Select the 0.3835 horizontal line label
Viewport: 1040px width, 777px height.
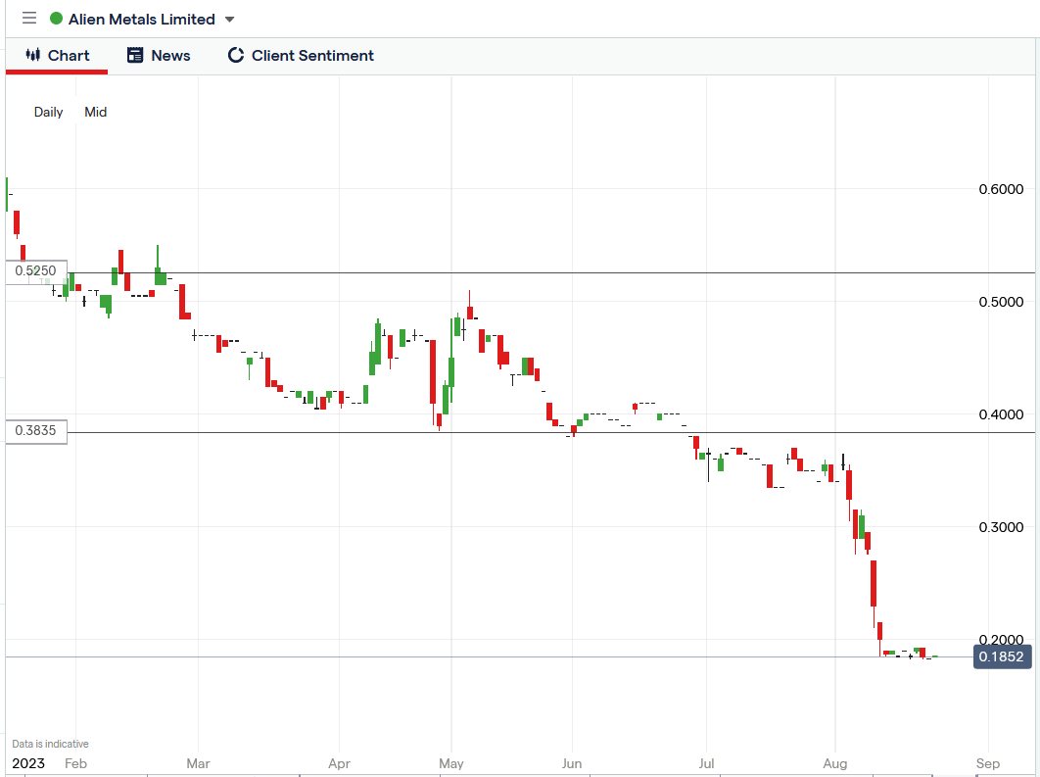point(36,431)
